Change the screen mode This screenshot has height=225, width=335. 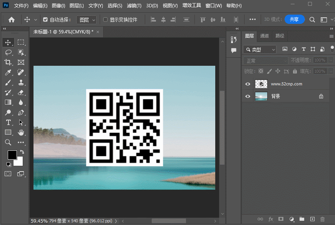point(20,173)
